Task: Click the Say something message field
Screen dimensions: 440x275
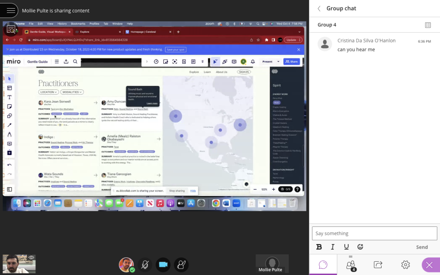Action: point(374,233)
